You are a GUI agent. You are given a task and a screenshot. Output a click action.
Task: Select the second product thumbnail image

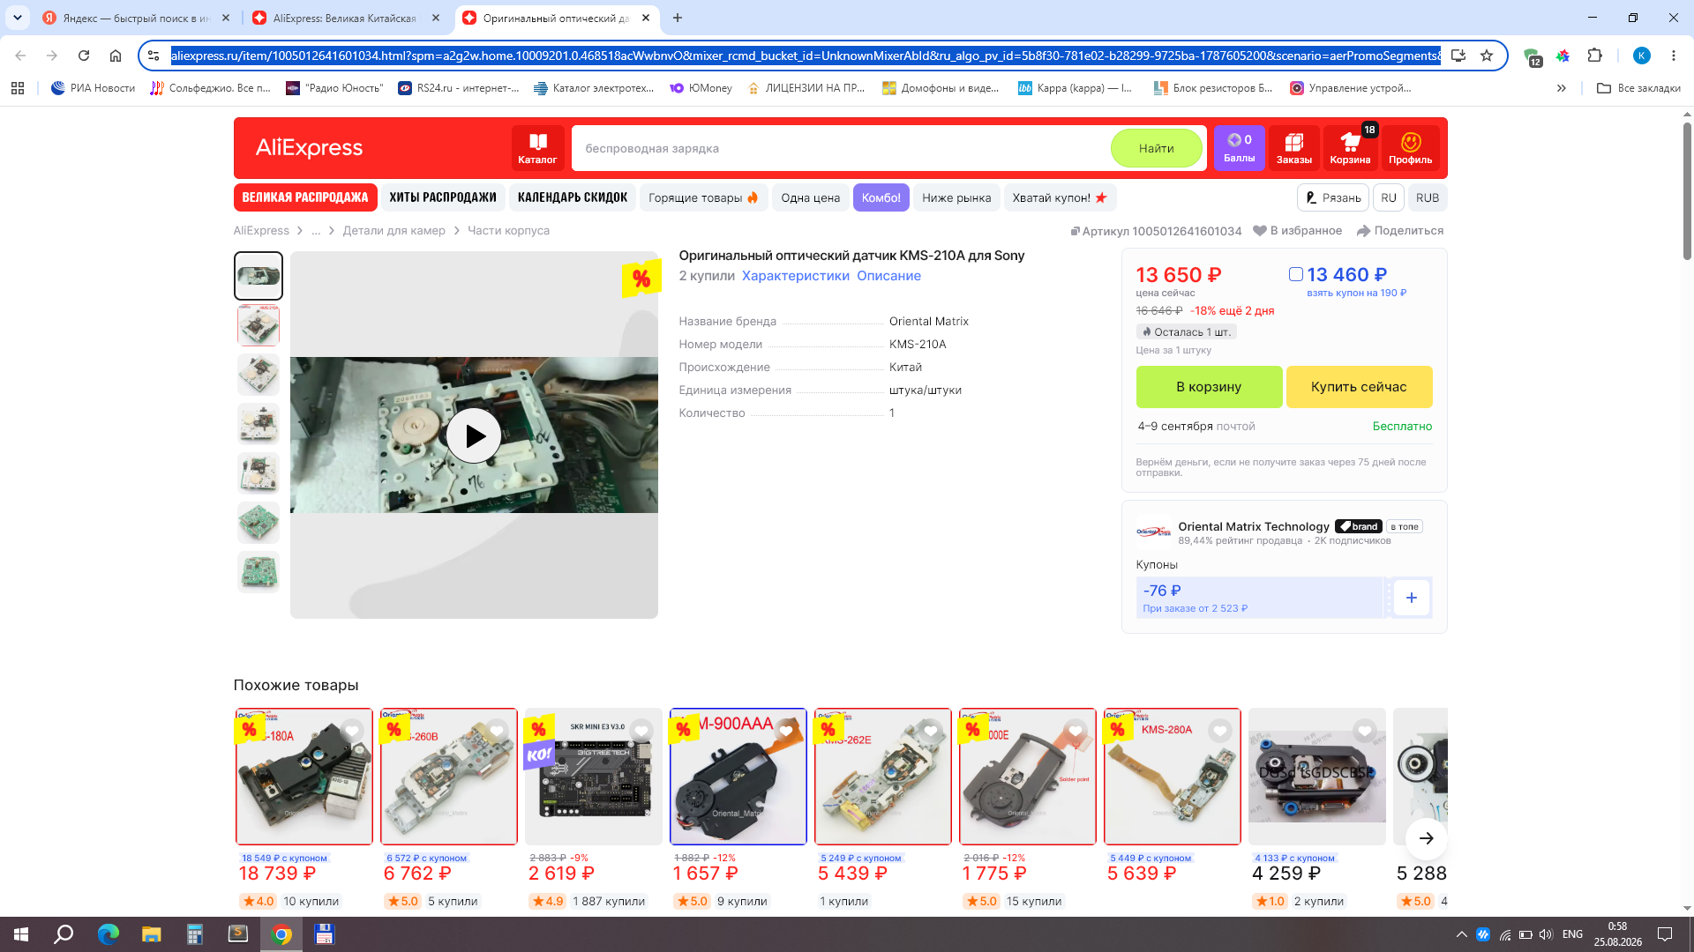(259, 325)
